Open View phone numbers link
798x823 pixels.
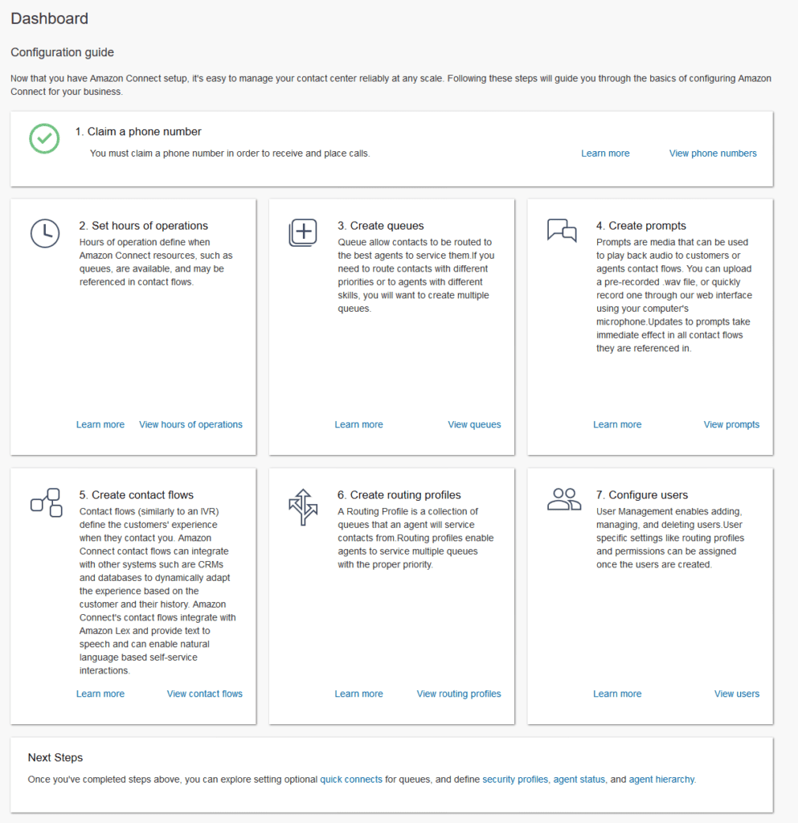[713, 154]
